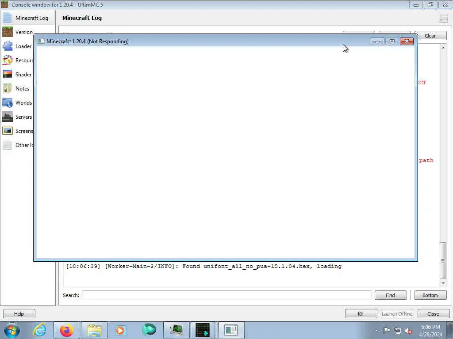The height and width of the screenshot is (339, 453).
Task: Open the Servers sidebar entry
Action: pos(17,117)
